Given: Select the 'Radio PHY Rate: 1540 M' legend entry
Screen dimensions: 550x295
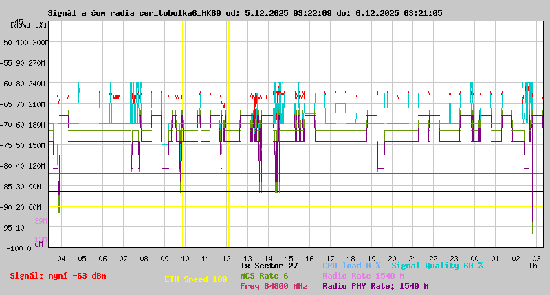Looking at the screenshot, I should (x=375, y=286).
